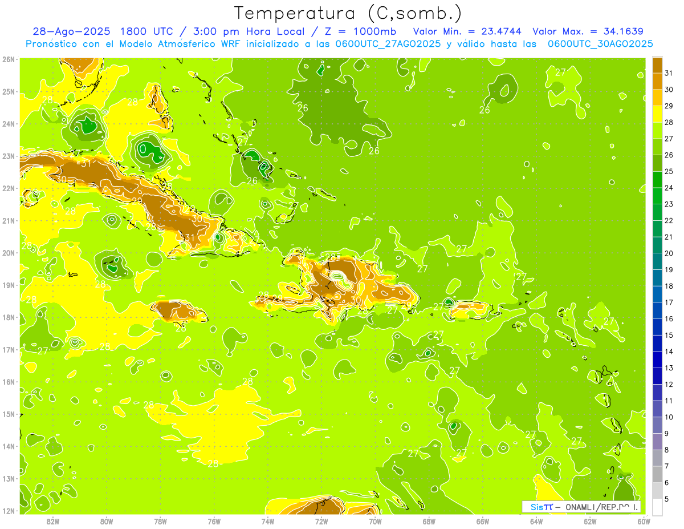Image resolution: width=684 pixels, height=529 pixels.
Task: Click the '0600UTC_30AGO2025' valid-until time text
Action: tap(600, 44)
